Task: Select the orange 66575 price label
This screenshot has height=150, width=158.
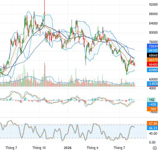Action: click(x=152, y=60)
